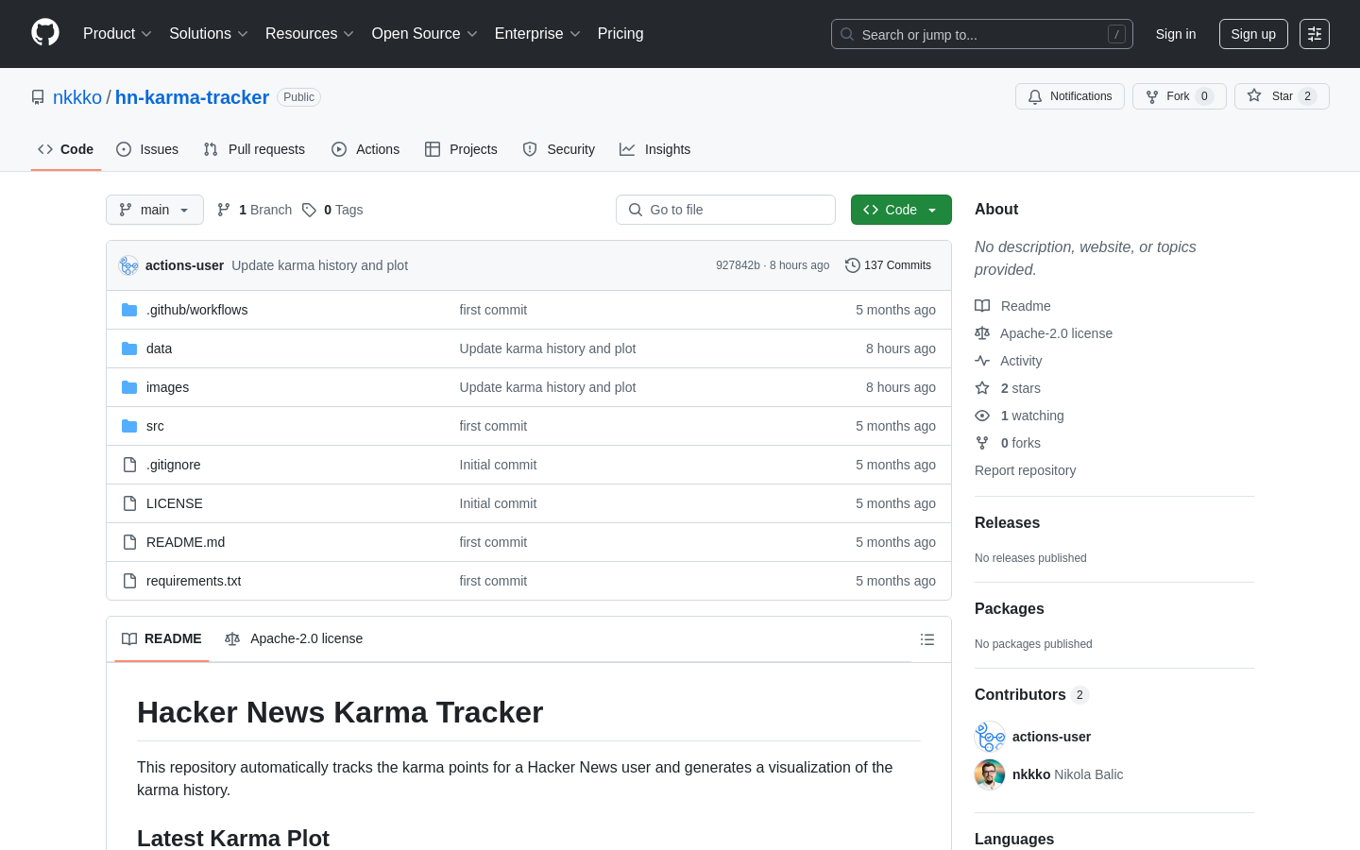This screenshot has width=1360, height=850.
Task: Switch to the Pull requests tab
Action: (x=254, y=149)
